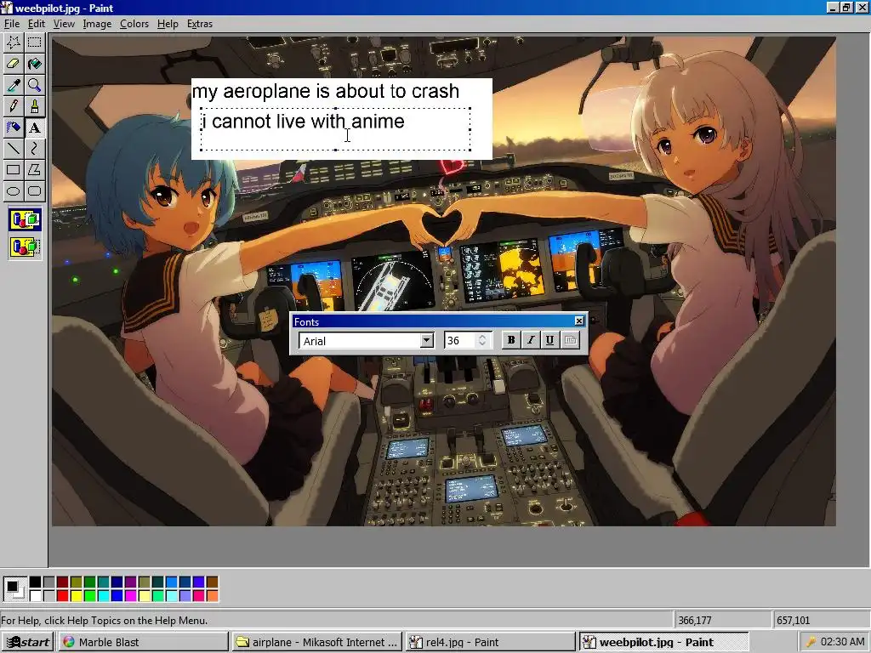Pick the white color swatch
Image resolution: width=871 pixels, height=653 pixels.
[x=35, y=596]
